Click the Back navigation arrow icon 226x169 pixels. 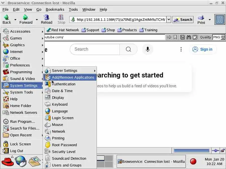(x=6, y=17)
